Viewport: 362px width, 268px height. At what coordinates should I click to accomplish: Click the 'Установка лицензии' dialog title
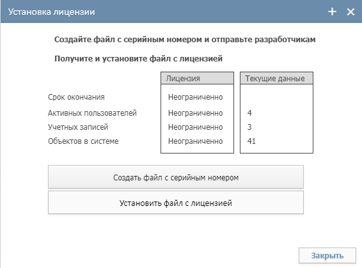tap(51, 12)
